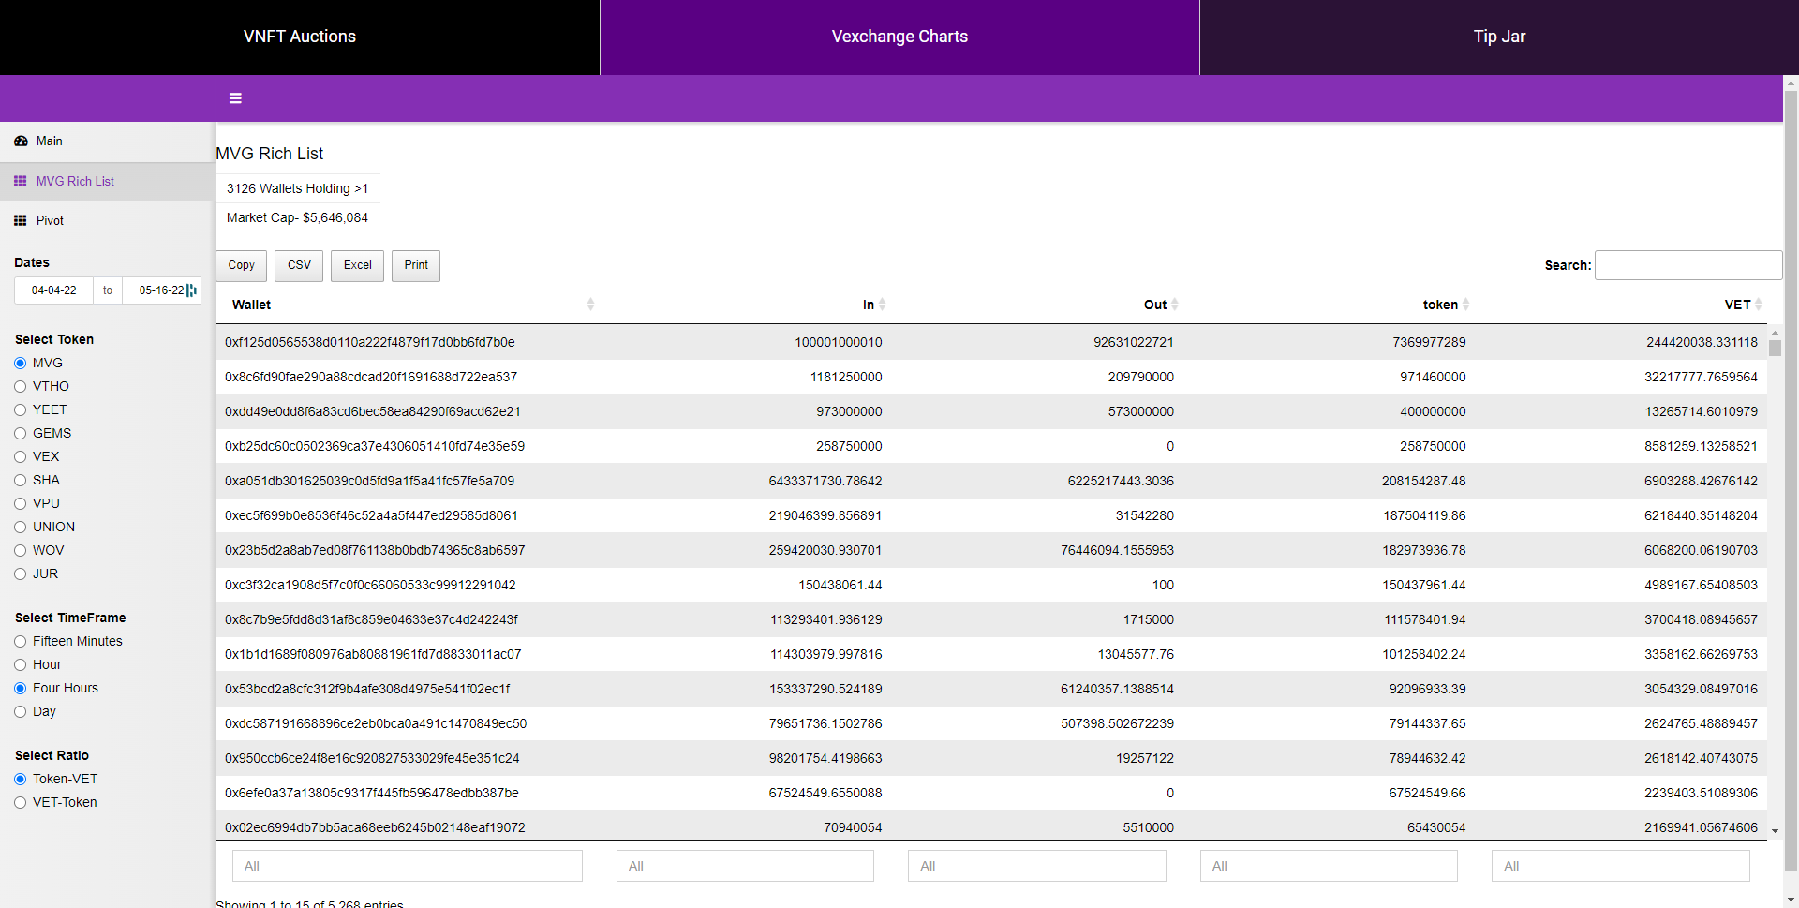Screen dimensions: 1799x908
Task: Select the SHA token radio button
Action: (x=20, y=481)
